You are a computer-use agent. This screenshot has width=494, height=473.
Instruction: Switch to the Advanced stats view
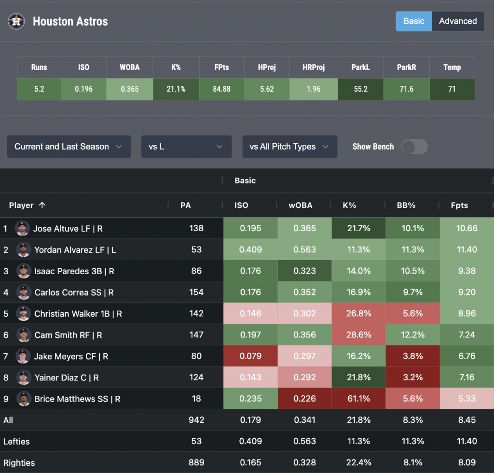[x=457, y=21]
